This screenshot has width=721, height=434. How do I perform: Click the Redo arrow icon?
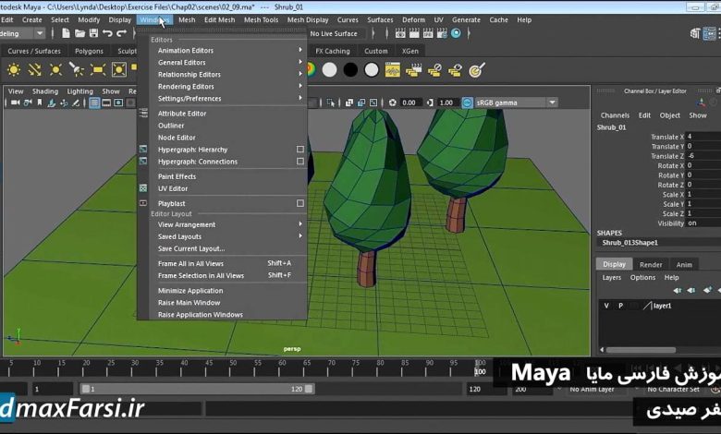point(121,33)
